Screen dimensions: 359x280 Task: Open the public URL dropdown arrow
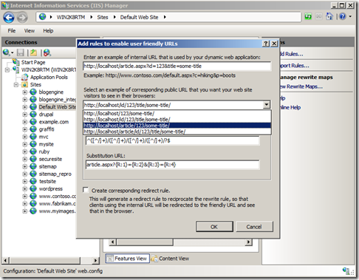[266, 105]
